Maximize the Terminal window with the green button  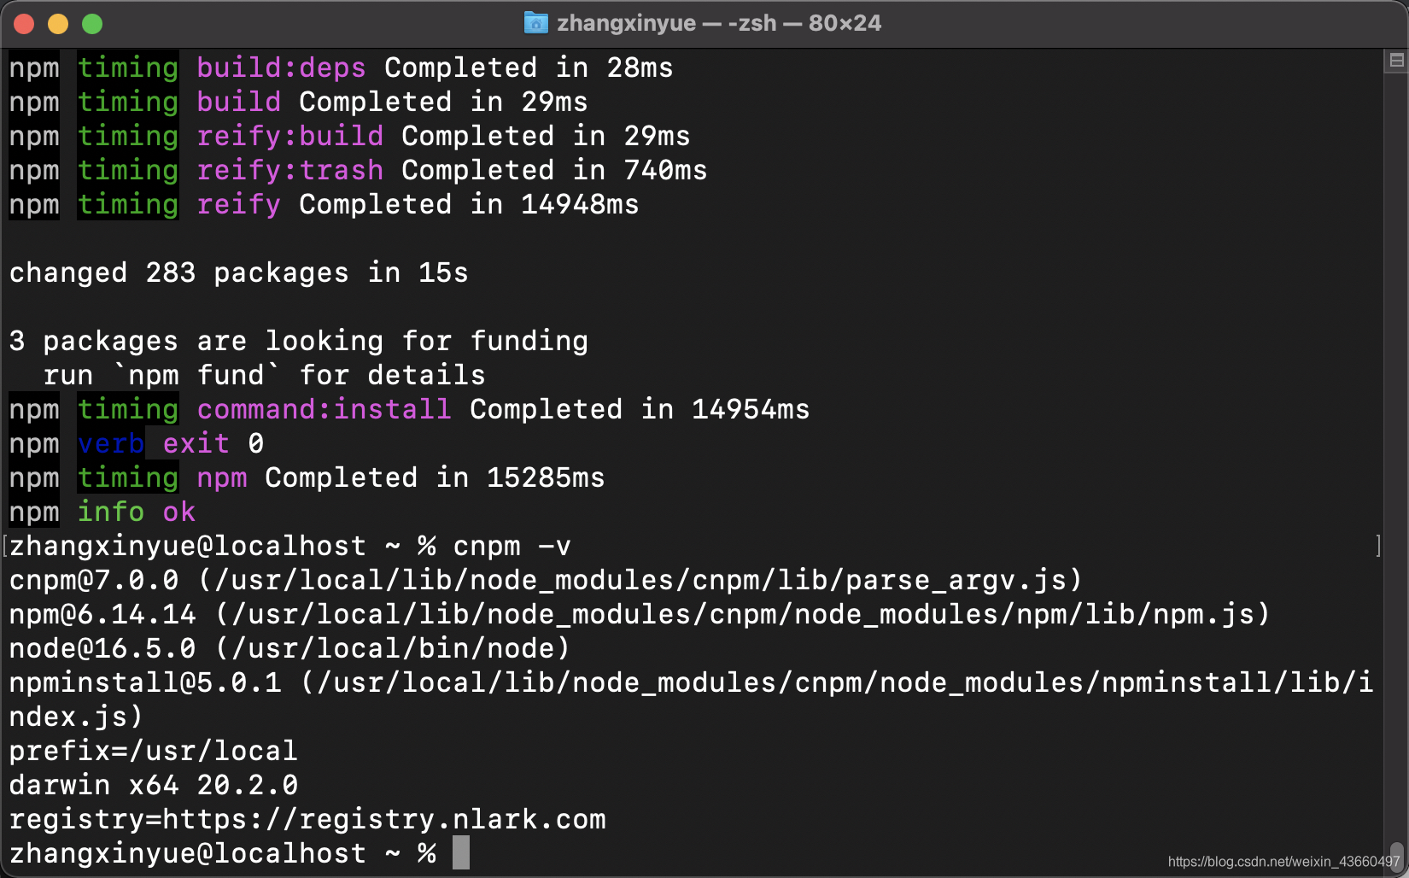92,24
